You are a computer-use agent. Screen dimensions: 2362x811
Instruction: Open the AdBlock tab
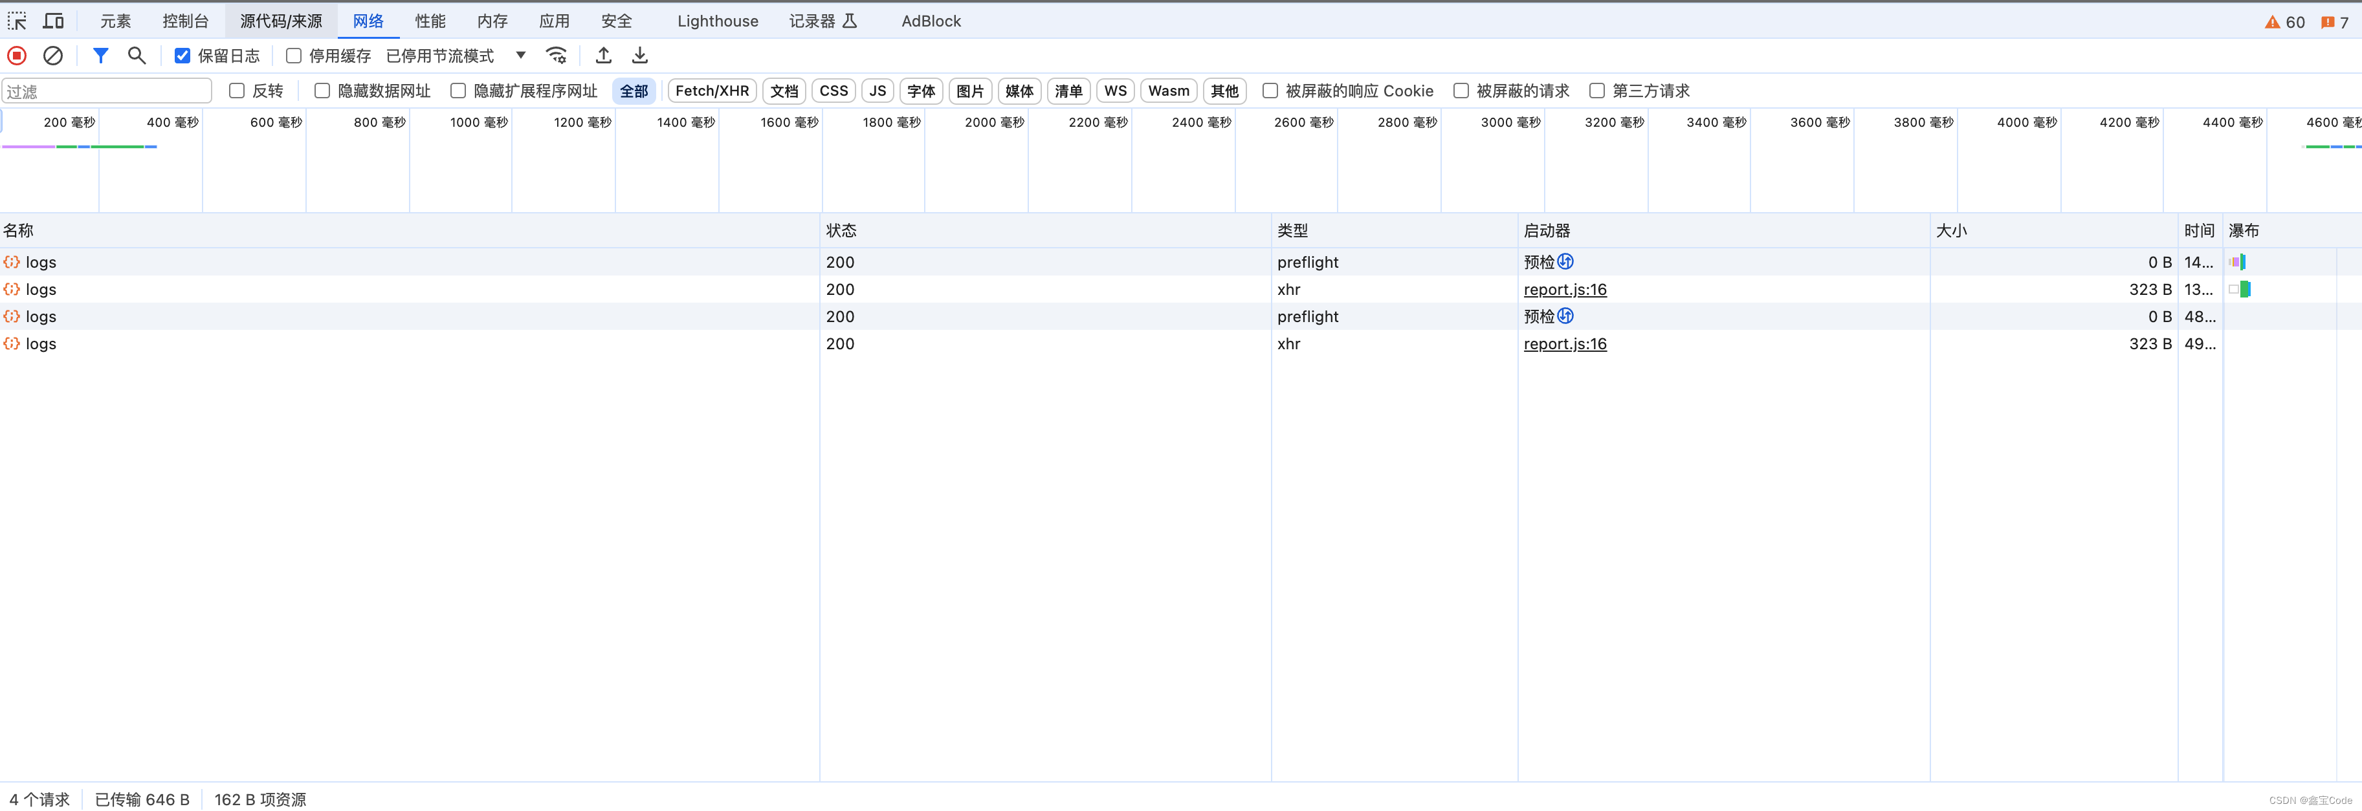(931, 21)
